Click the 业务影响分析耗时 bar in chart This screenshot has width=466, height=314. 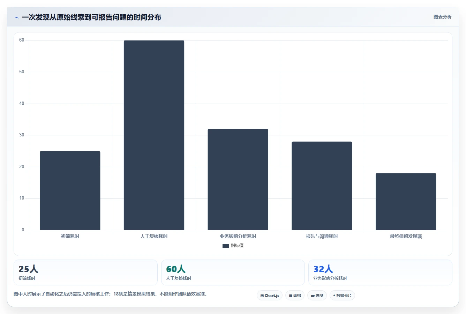point(238,179)
